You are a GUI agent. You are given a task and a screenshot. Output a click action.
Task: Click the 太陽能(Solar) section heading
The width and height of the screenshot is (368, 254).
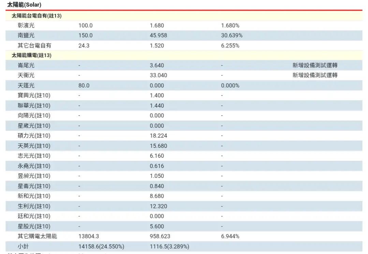pyautogui.click(x=24, y=5)
